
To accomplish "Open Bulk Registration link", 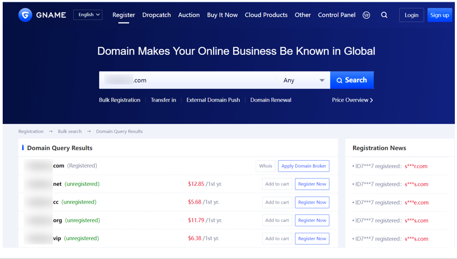I will 119,100.
